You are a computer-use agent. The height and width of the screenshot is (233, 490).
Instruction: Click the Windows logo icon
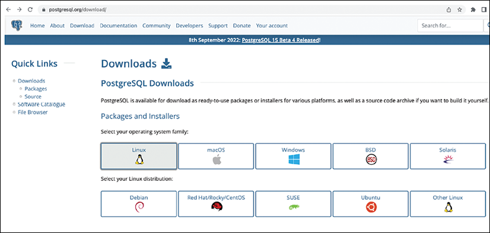(x=294, y=159)
